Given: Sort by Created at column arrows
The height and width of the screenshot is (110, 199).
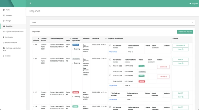Looking at the screenshot, I should 106,39.
